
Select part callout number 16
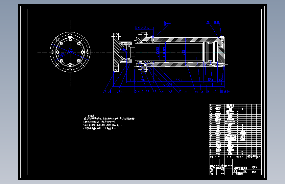[x=208, y=92]
